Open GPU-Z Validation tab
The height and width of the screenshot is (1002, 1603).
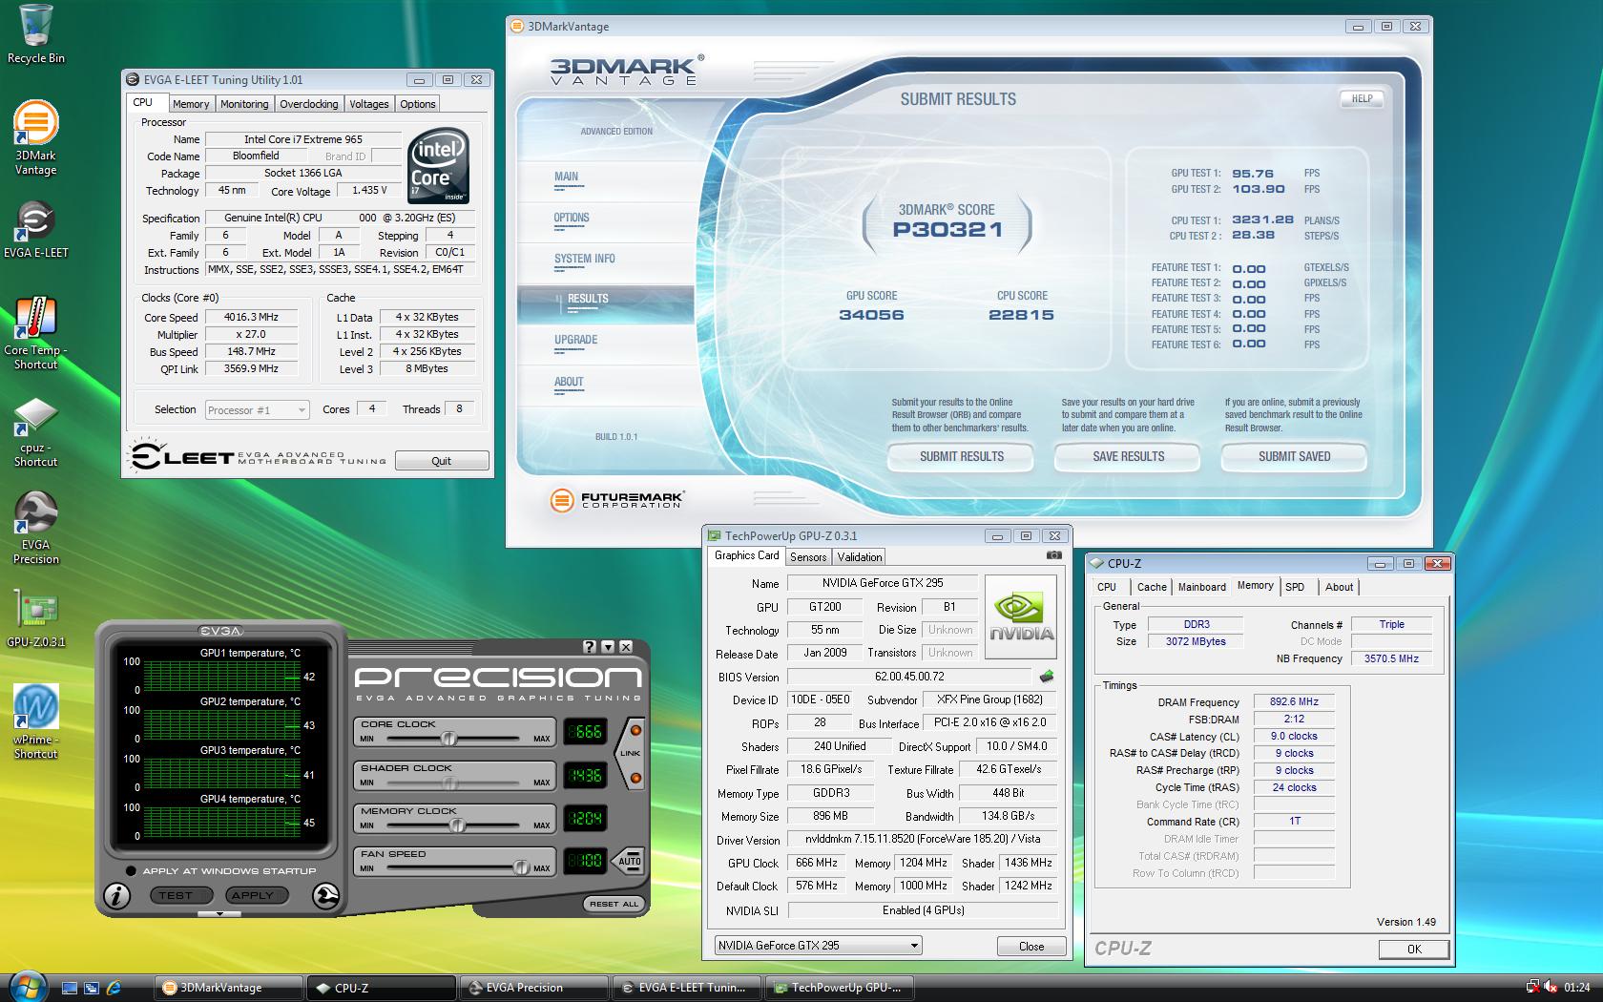(x=860, y=557)
